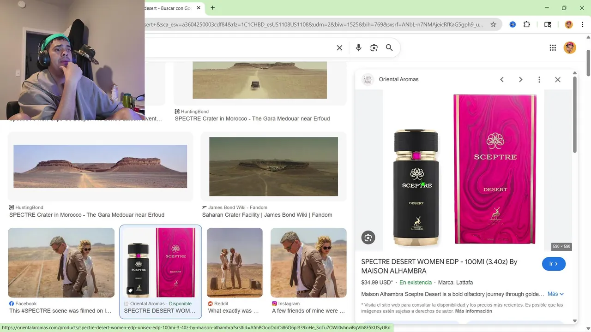Click the 'This #SPECTRE scene was filmed' caption
This screenshot has width=591, height=332.
60,311
